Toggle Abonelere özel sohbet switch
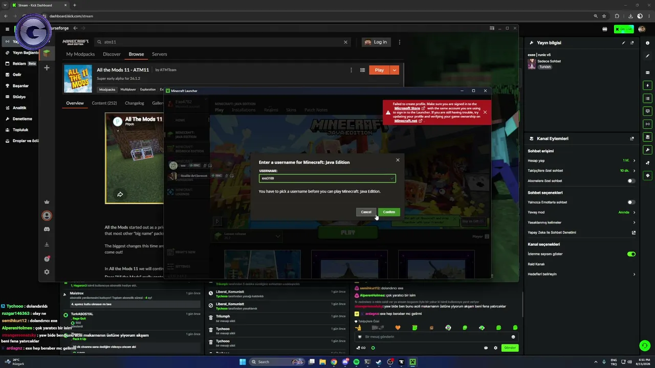 pos(631,181)
